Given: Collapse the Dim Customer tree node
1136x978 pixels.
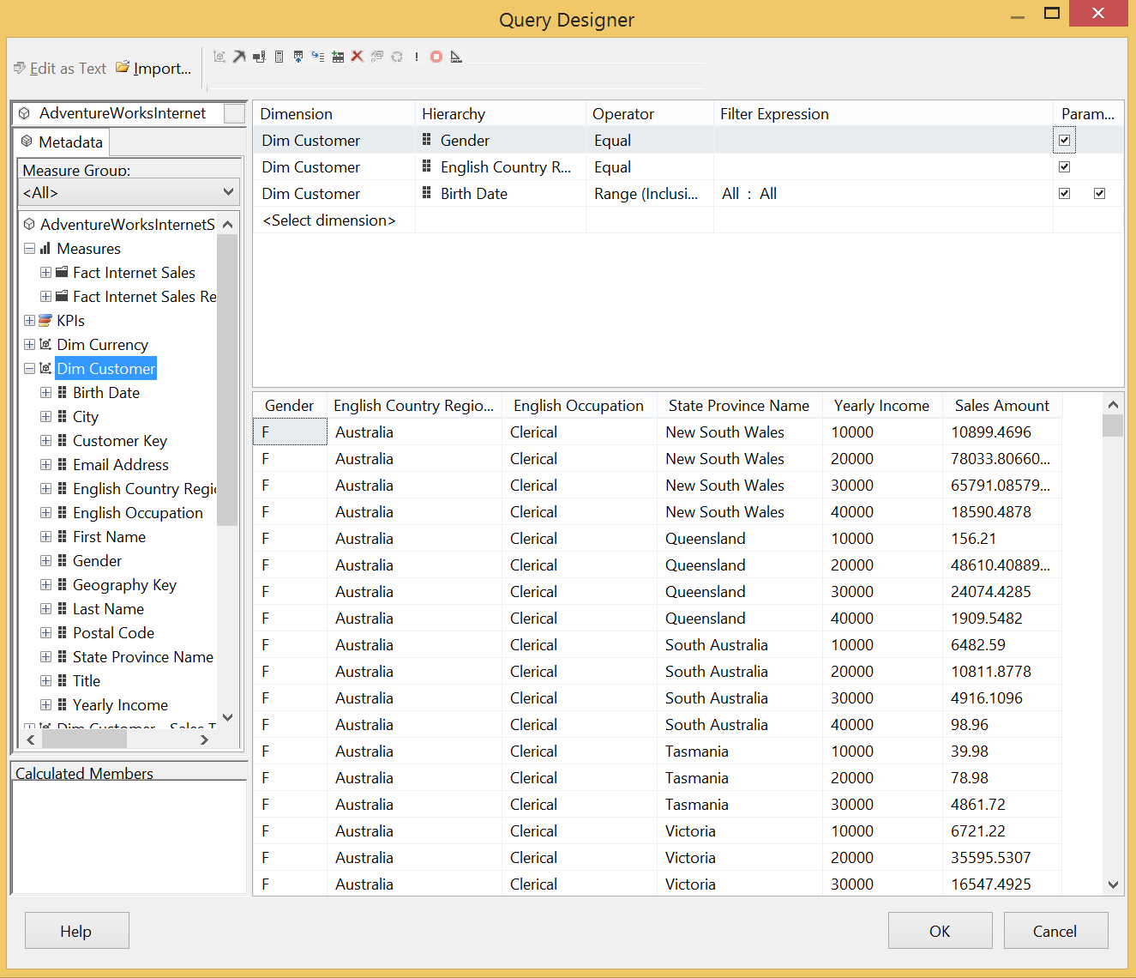Looking at the screenshot, I should [x=30, y=368].
